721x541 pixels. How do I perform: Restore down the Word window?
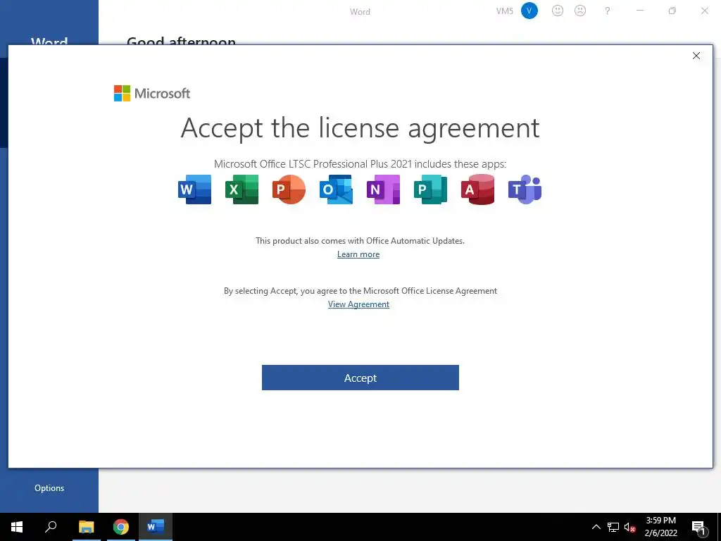click(x=672, y=11)
